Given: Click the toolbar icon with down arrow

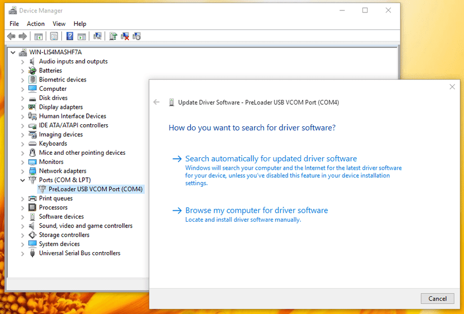Looking at the screenshot, I should click(x=137, y=37).
